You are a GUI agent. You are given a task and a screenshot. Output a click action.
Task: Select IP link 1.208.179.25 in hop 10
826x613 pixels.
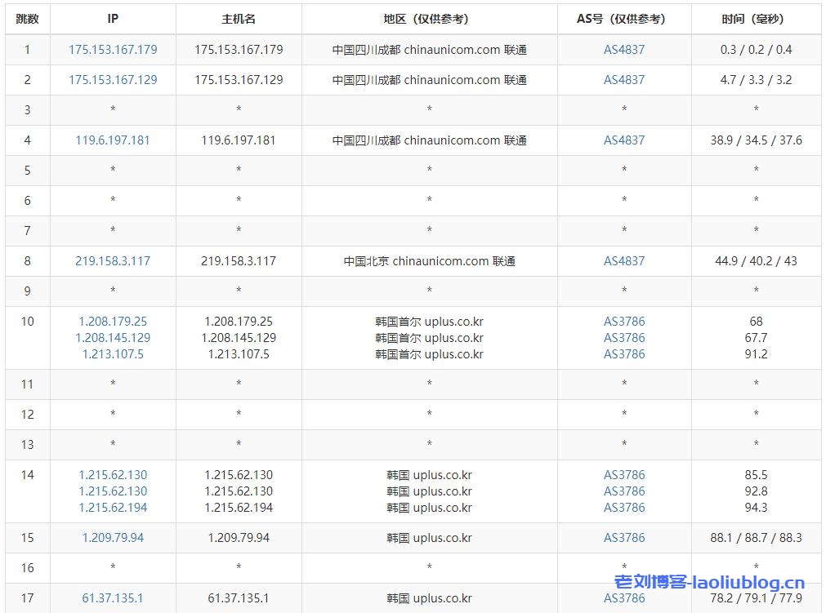pos(113,322)
